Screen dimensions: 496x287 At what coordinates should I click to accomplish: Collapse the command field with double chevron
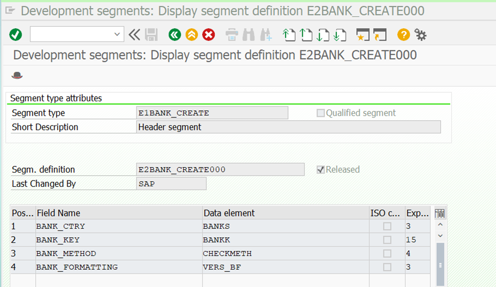pos(134,35)
